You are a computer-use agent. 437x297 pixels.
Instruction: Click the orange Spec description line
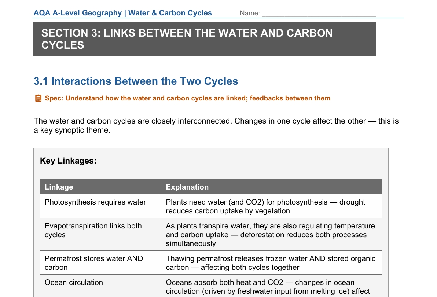188,98
